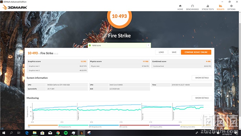Select the Results tab

[x=221, y=7]
